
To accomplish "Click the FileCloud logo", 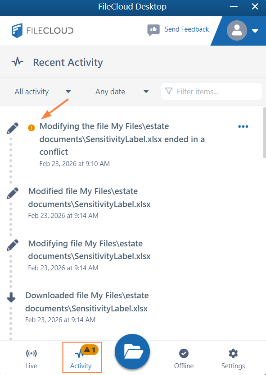I will pos(42,30).
